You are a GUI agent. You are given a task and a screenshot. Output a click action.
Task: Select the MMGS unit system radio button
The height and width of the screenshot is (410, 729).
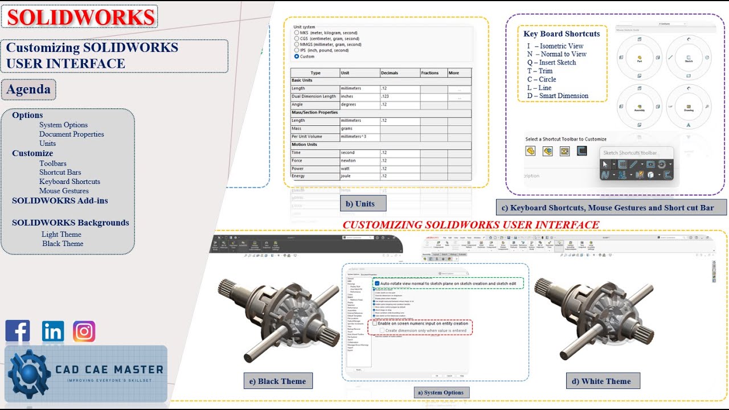pos(297,44)
